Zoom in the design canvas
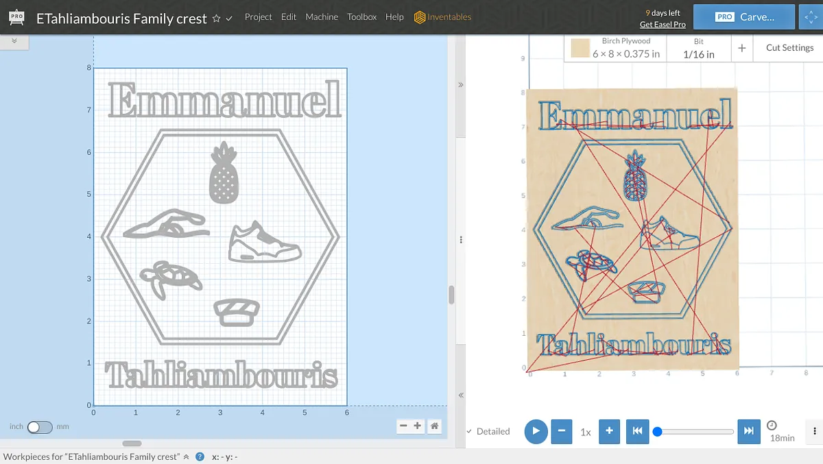The height and width of the screenshot is (464, 823). pyautogui.click(x=417, y=426)
